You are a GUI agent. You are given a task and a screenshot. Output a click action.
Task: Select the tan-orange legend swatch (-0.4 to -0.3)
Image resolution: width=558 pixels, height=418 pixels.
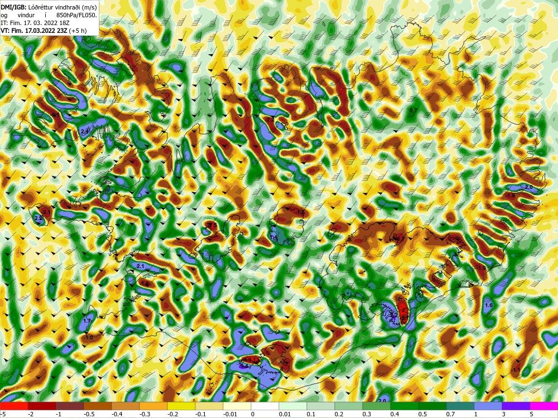pyautogui.click(x=126, y=406)
